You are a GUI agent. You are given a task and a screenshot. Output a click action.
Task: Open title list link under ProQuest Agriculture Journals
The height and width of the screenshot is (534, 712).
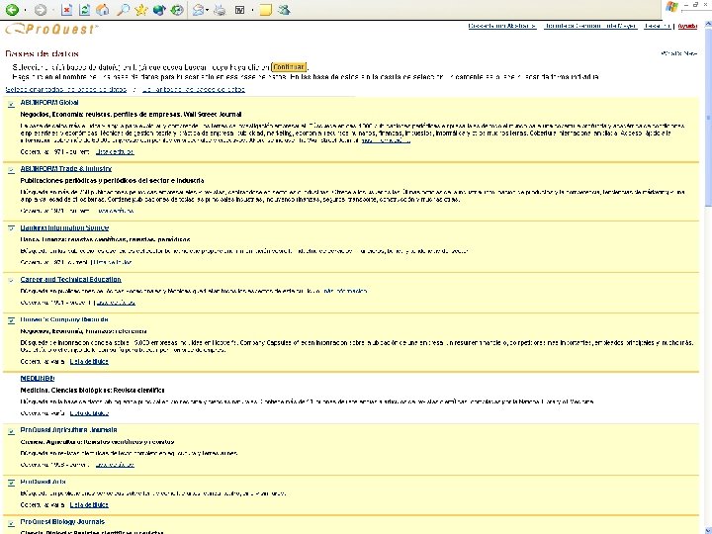click(x=115, y=465)
